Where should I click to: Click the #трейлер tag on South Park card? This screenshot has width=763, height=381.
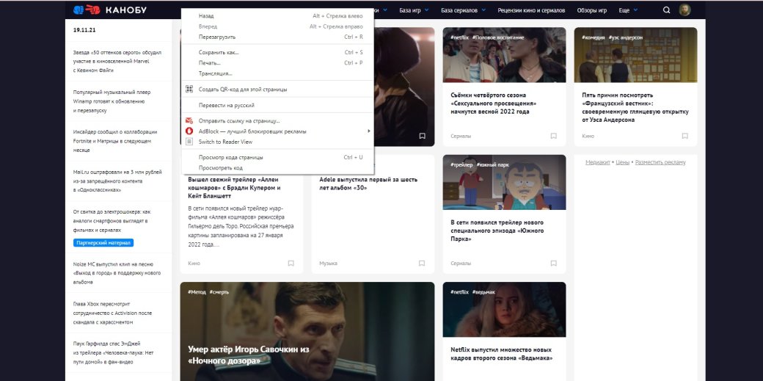pyautogui.click(x=461, y=164)
